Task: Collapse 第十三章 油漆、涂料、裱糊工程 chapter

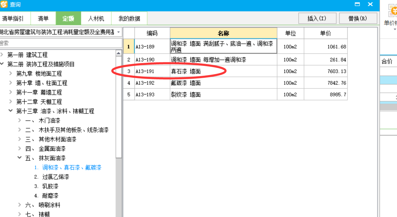Action: point(11,111)
